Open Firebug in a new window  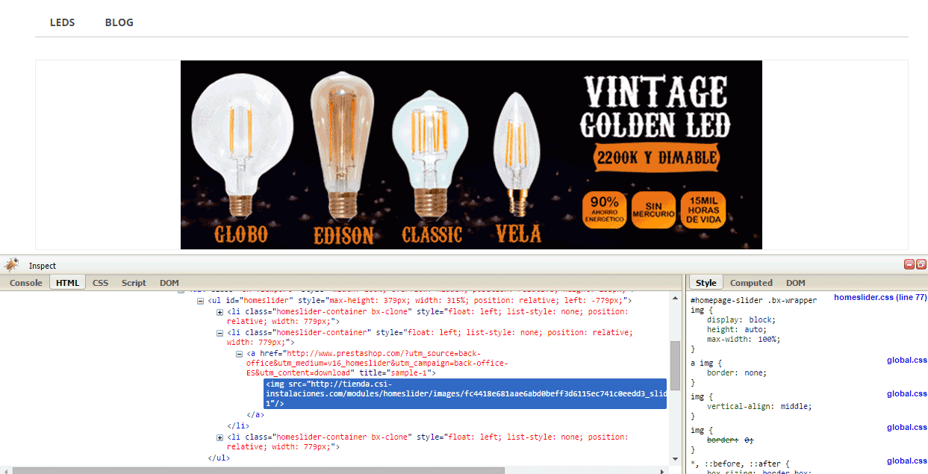(921, 264)
